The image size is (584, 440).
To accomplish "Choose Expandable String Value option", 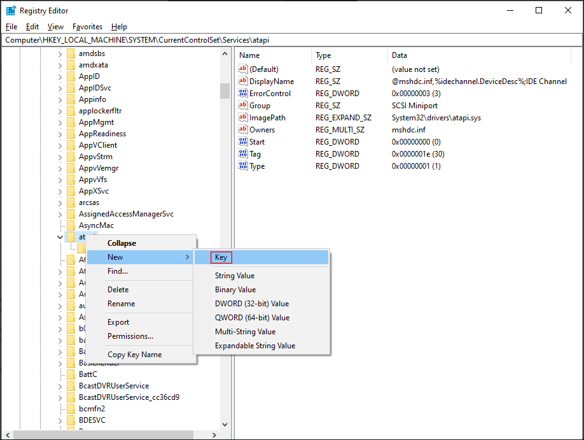I will (x=261, y=346).
